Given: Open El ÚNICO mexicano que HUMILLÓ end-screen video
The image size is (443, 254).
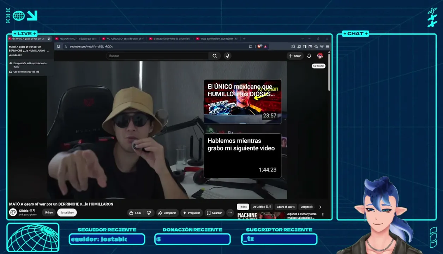Looking at the screenshot, I should point(243,102).
